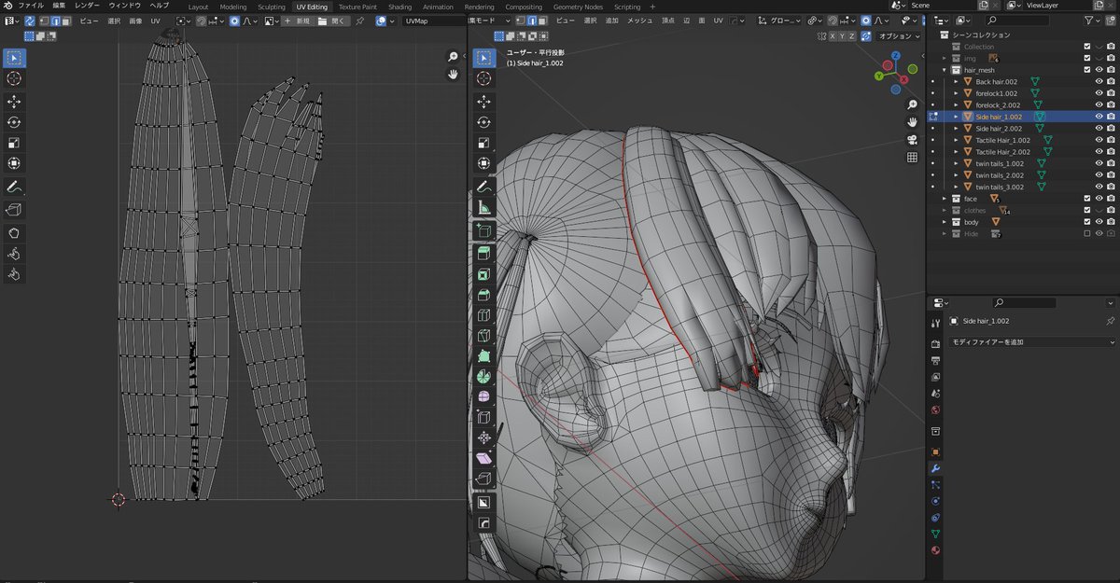
Task: Toggle visibility of twin tails_3.002
Action: (1099, 187)
